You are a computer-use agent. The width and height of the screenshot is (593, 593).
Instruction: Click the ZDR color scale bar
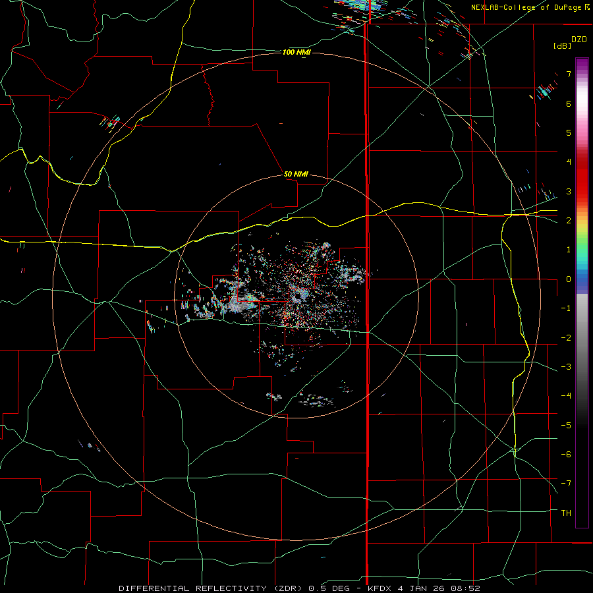582,293
